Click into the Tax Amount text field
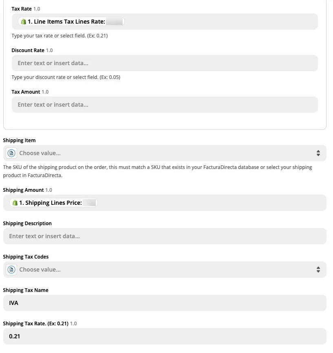This screenshot has height=353, width=333. pos(163,105)
